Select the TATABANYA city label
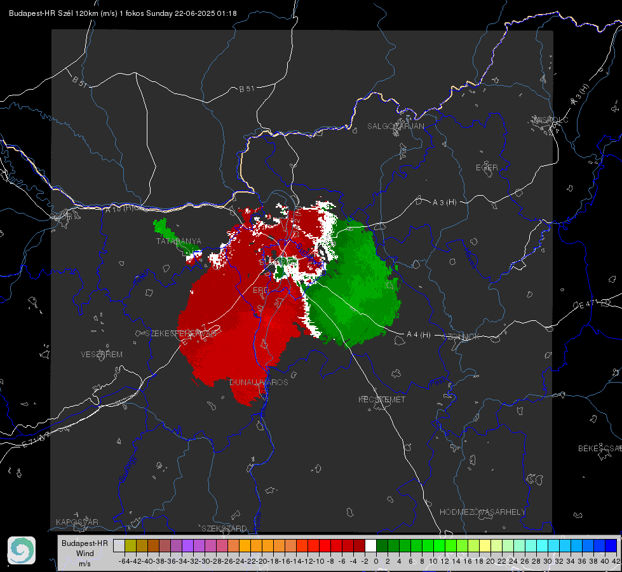This screenshot has height=572, width=622. [179, 242]
